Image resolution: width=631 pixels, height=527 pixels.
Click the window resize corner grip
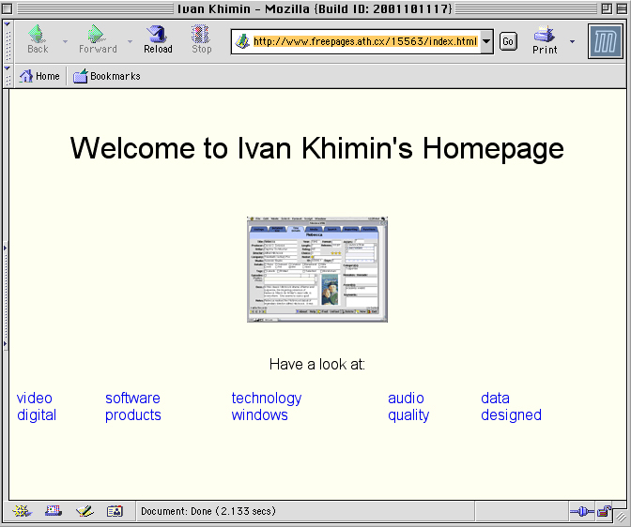click(621, 518)
